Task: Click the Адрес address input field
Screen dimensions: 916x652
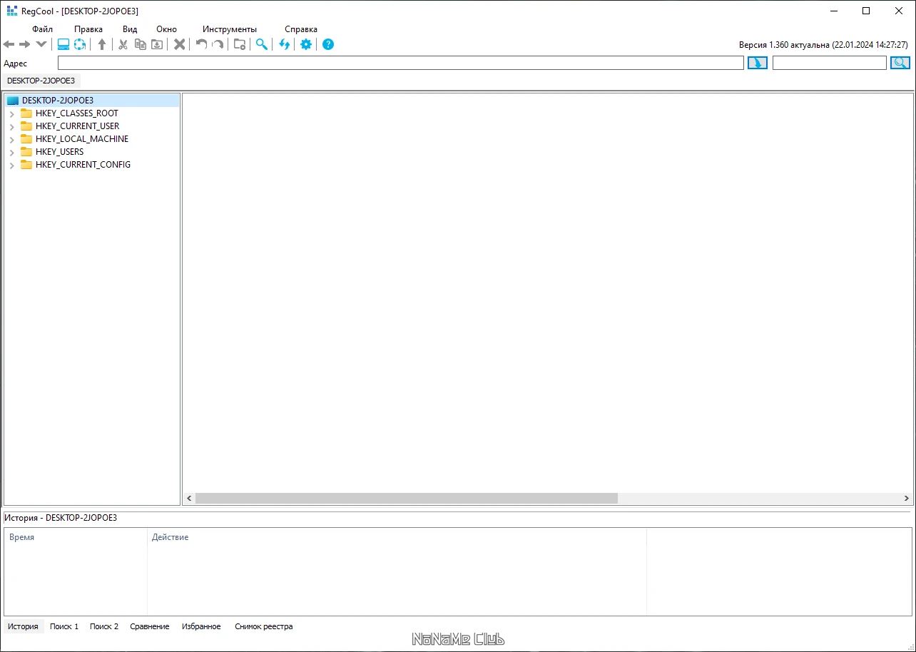Action: [401, 63]
